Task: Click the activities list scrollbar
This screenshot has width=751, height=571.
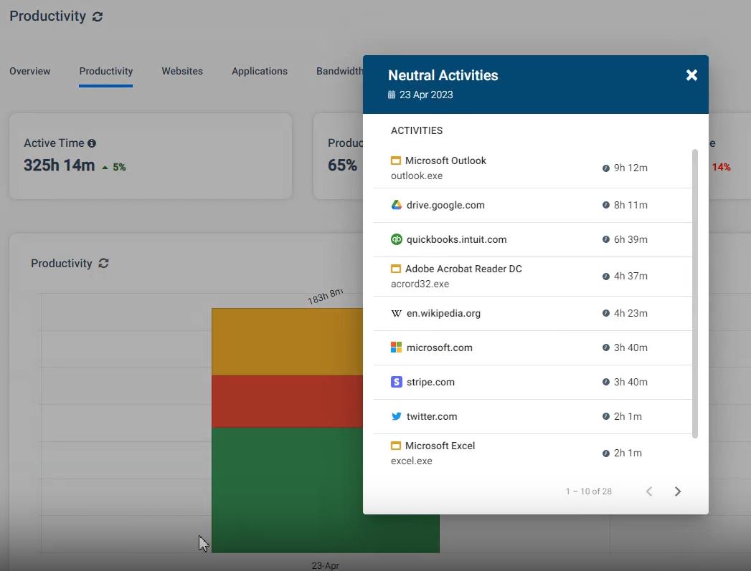Action: coord(695,294)
